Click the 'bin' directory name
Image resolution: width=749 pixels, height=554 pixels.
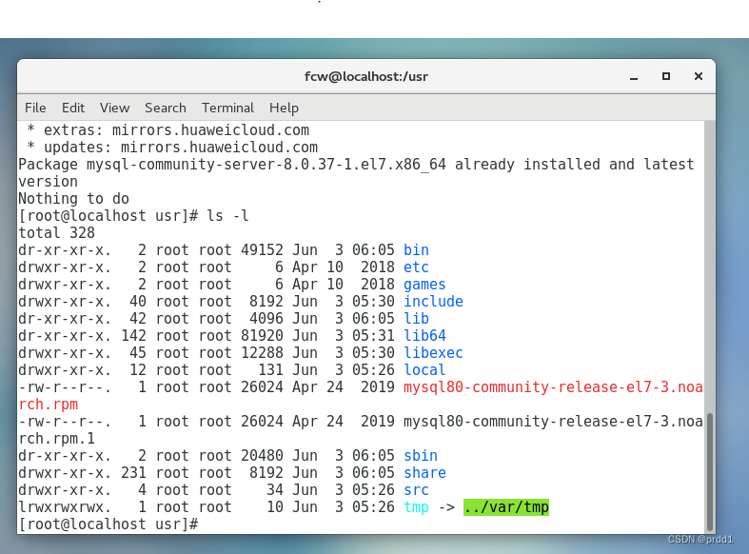click(x=416, y=249)
